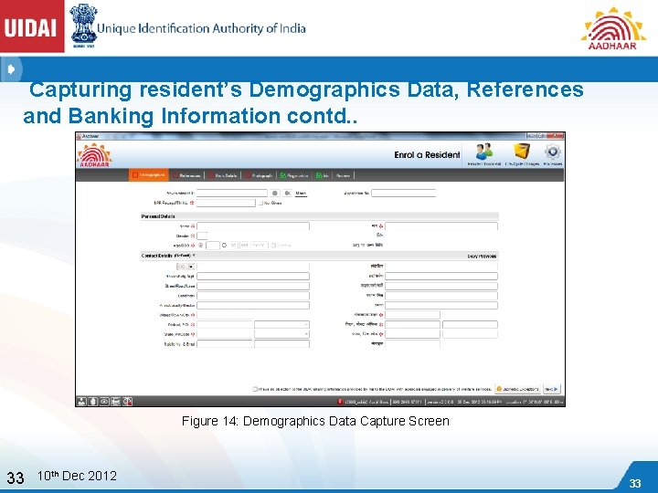Switch to the Review tab
The image size is (658, 493).
pos(344,175)
